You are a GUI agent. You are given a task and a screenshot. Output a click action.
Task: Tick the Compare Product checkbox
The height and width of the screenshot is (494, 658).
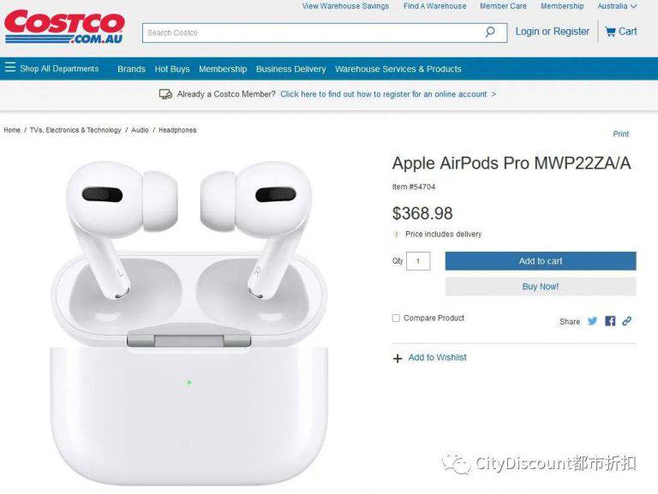[x=396, y=318]
